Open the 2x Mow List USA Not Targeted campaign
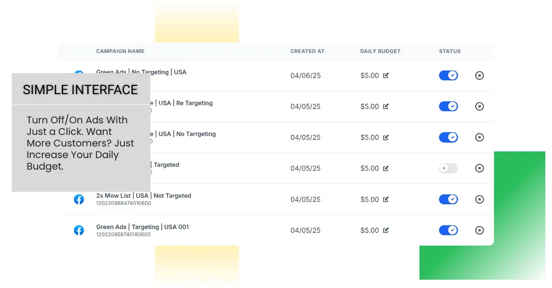552x288 pixels. coord(144,195)
